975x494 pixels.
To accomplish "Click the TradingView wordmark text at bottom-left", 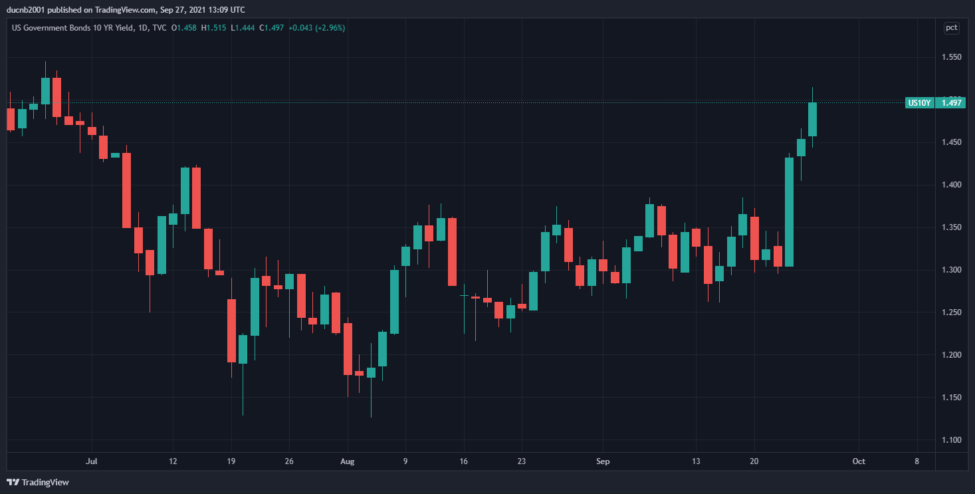I will [x=46, y=482].
